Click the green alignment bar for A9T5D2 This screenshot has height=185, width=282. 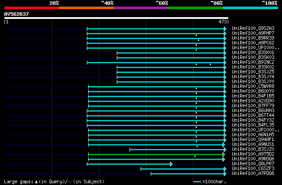(x=156, y=155)
